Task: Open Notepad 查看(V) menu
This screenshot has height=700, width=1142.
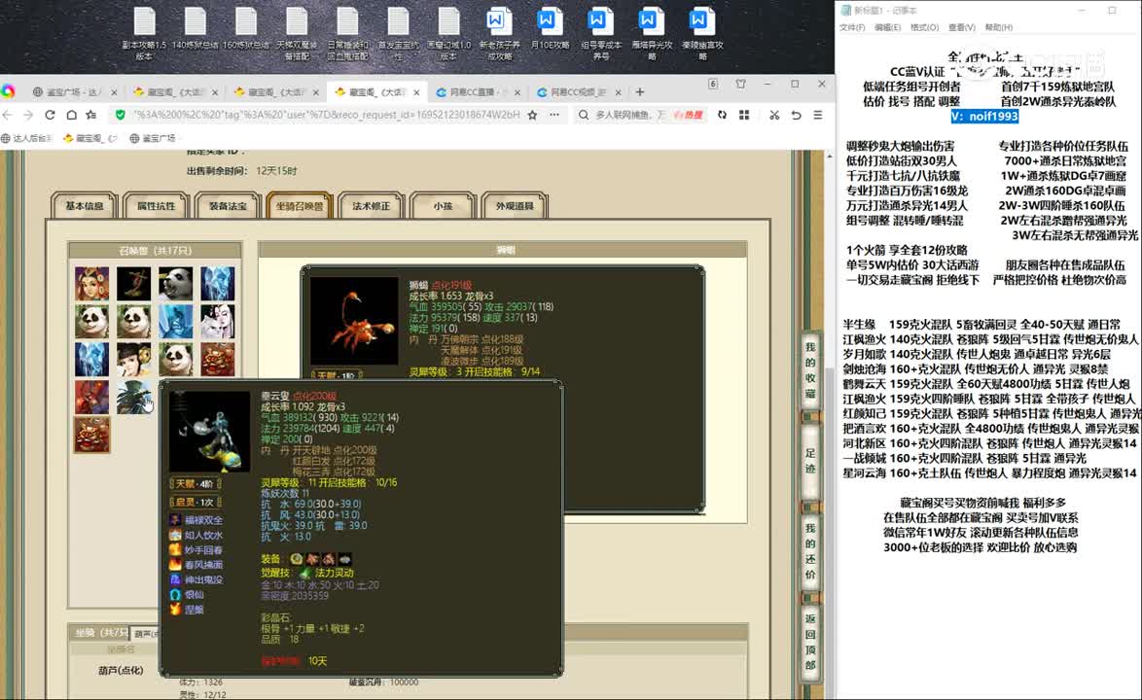Action: tap(961, 27)
